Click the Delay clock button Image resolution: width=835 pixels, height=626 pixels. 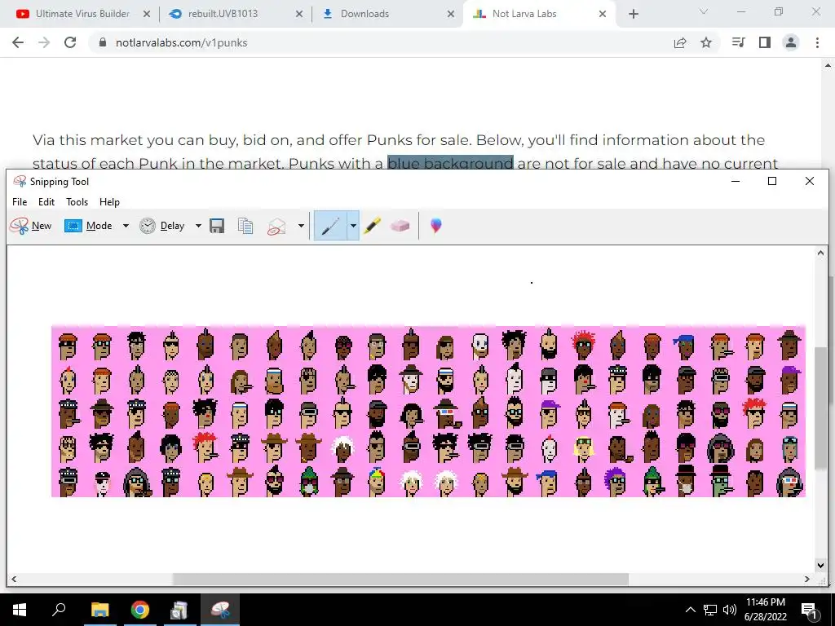[x=162, y=226]
